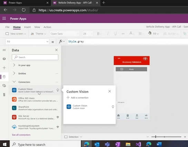The image size is (188, 147).
Task: Click the Photo button in app preview
Action: click(x=131, y=69)
